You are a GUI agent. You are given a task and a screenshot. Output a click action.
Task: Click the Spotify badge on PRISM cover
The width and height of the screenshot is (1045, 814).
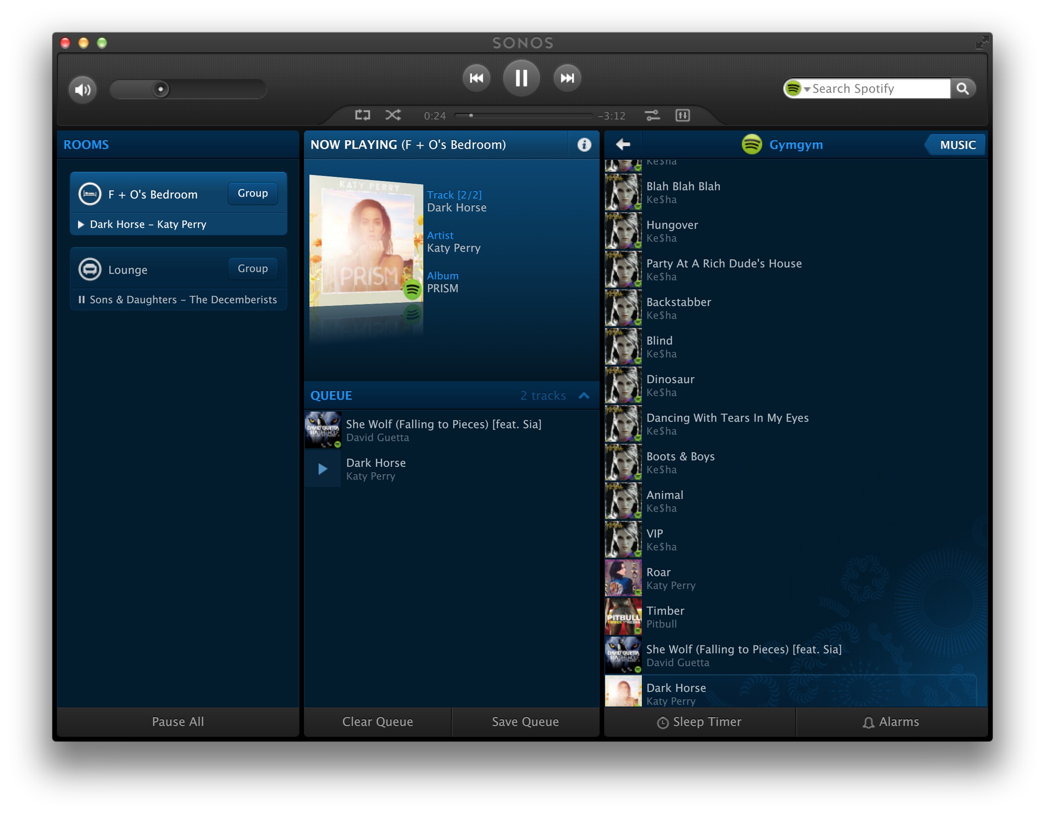(411, 290)
